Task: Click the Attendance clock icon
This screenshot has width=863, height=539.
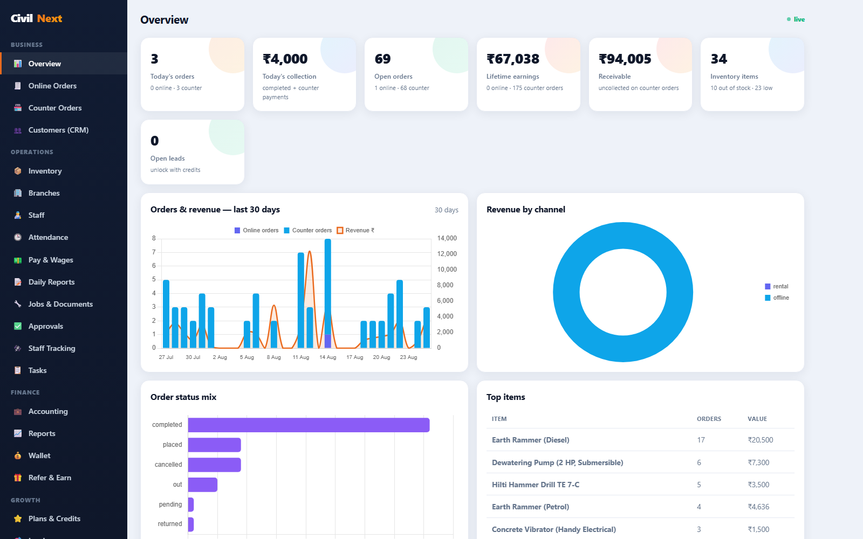Action: coord(18,237)
